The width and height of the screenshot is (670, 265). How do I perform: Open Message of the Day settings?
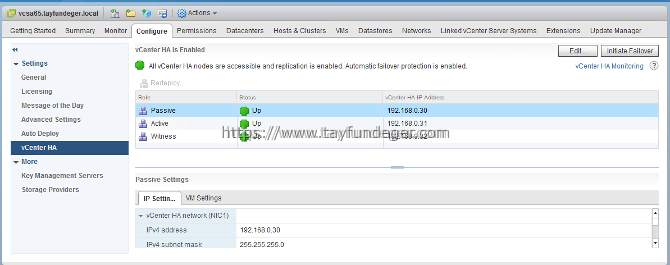click(x=53, y=106)
